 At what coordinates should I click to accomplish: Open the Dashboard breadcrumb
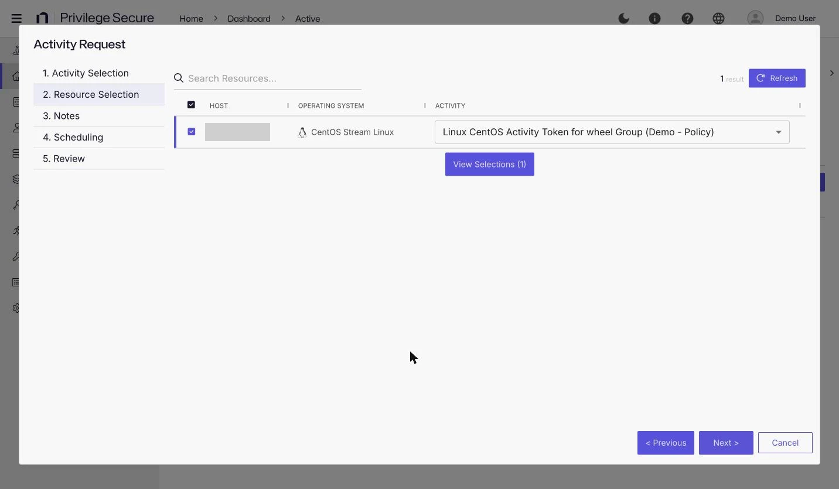249,18
